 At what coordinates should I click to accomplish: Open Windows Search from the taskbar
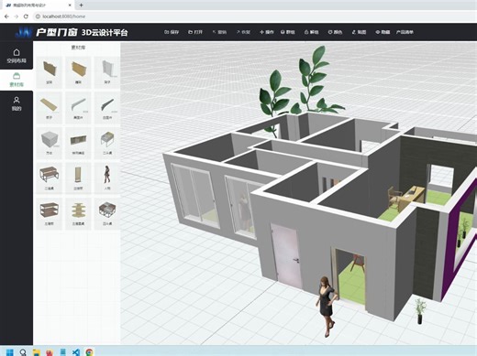click(x=23, y=352)
